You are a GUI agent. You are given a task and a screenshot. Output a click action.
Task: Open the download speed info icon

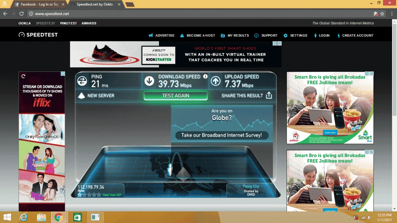205,76
